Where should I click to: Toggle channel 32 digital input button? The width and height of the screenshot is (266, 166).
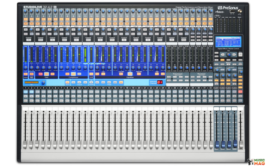[x=211, y=23]
